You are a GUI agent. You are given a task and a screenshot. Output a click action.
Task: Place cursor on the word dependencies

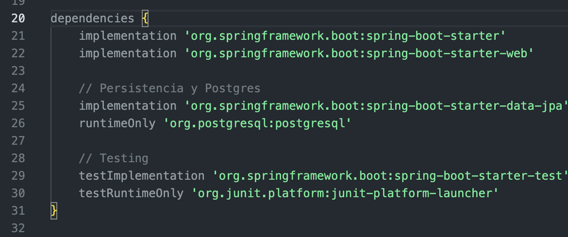(93, 19)
